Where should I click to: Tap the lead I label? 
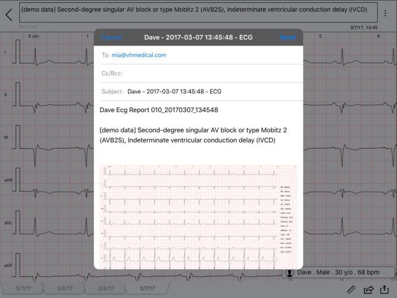[5, 52]
